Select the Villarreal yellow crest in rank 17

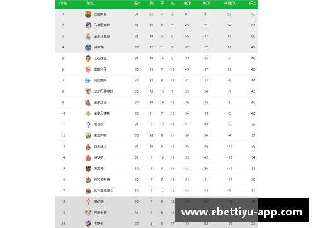(88, 191)
